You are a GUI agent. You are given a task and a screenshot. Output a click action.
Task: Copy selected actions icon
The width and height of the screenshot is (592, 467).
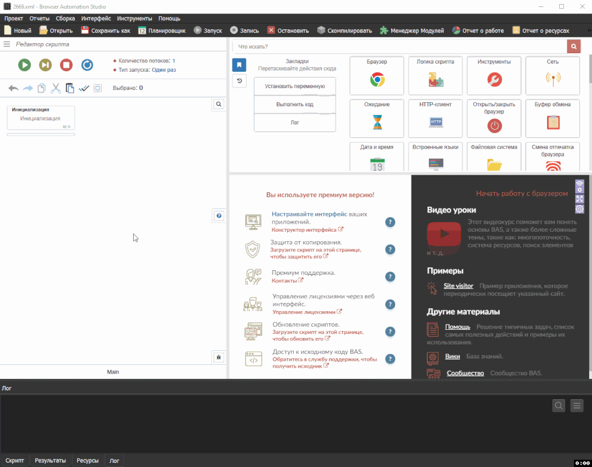pyautogui.click(x=41, y=88)
